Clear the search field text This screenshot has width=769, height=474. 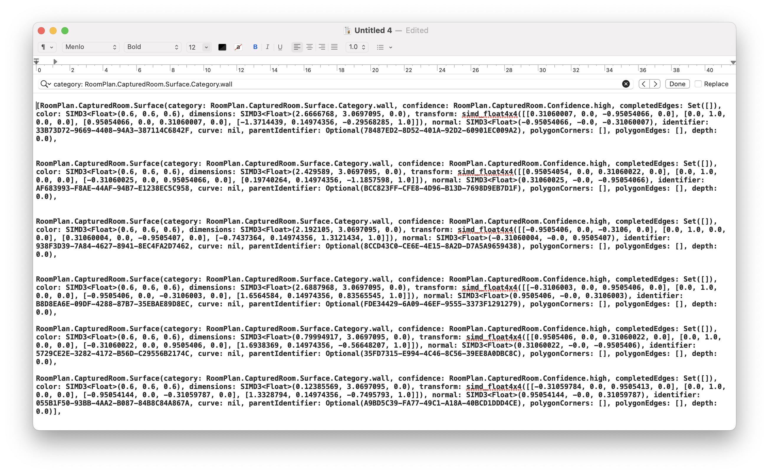click(x=626, y=84)
